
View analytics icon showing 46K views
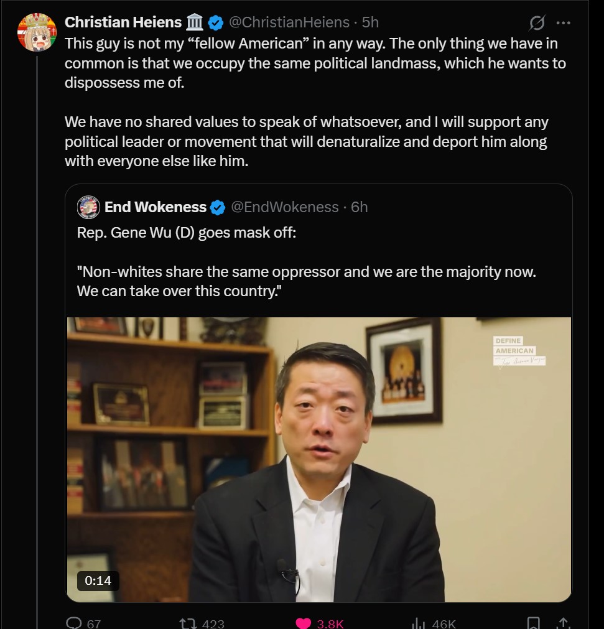(418, 623)
